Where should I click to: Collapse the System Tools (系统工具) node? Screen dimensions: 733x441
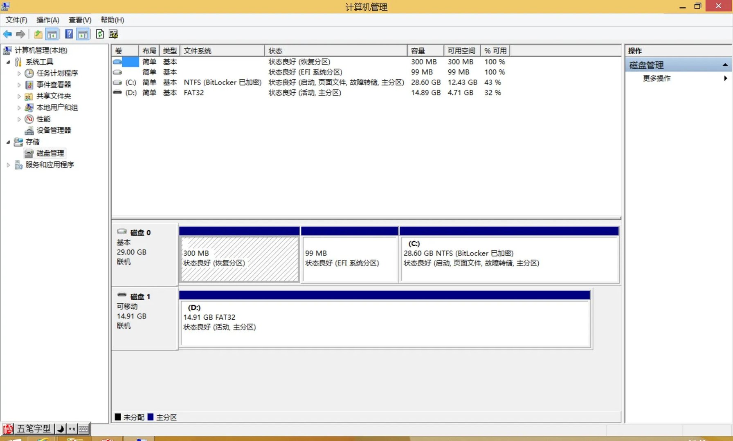pos(8,62)
